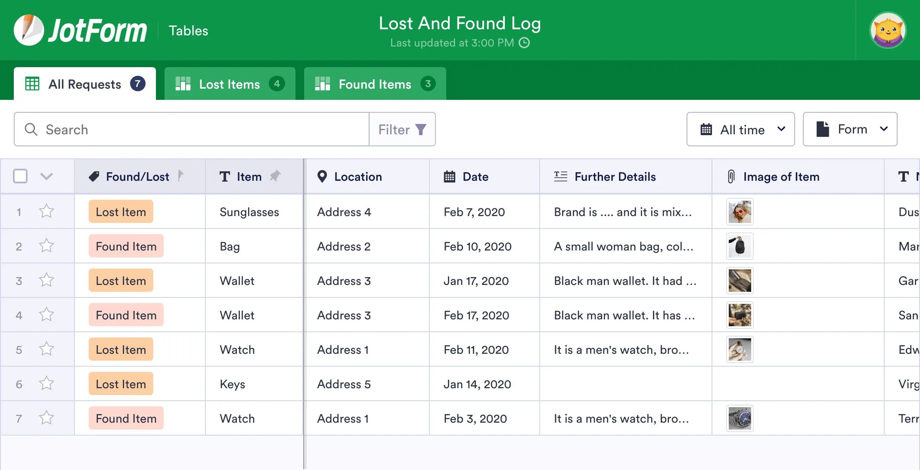
Task: Click the pin icon in the Item column
Action: tap(275, 176)
